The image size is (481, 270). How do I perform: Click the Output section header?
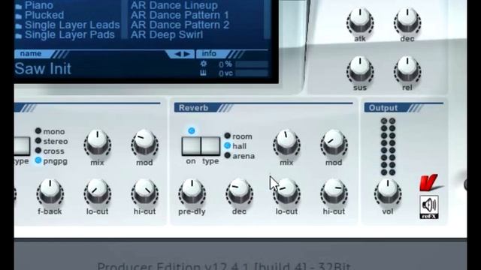[x=383, y=108]
